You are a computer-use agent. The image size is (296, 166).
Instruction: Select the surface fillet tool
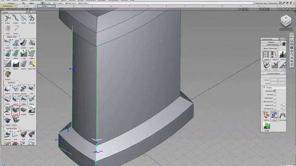click(24, 100)
